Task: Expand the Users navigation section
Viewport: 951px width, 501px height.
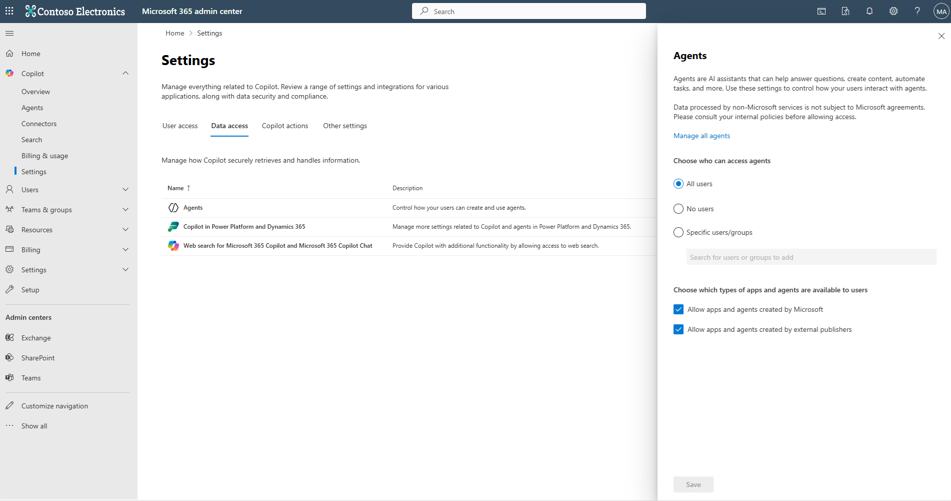Action: click(x=125, y=189)
